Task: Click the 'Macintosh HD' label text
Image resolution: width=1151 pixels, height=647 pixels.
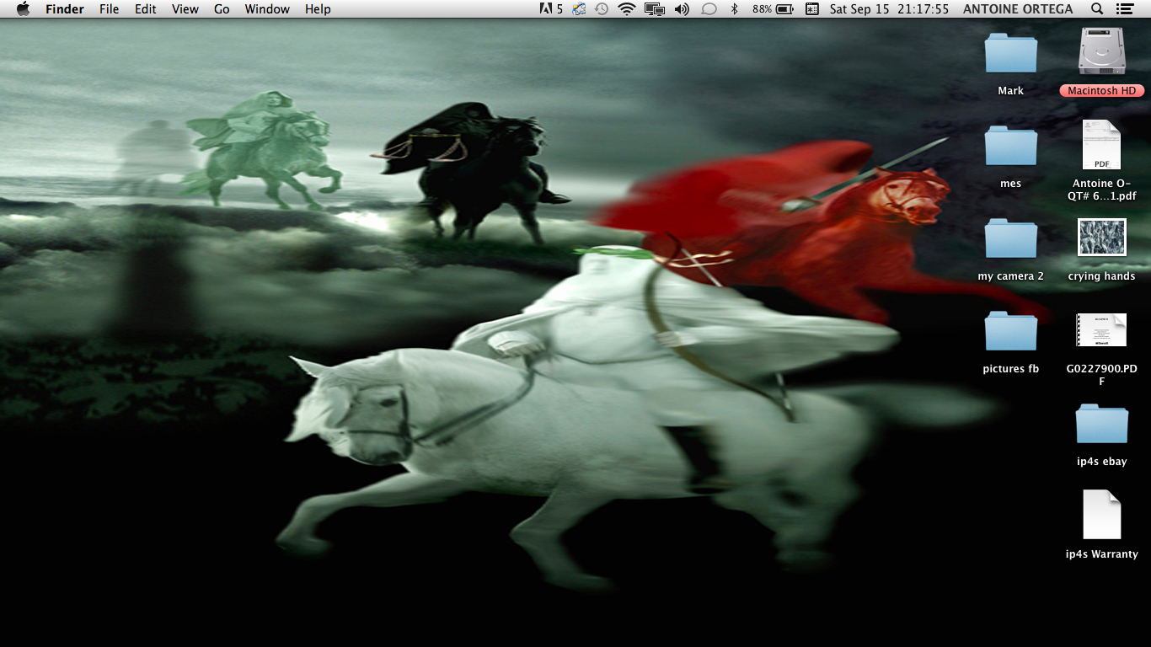Action: pyautogui.click(x=1102, y=91)
